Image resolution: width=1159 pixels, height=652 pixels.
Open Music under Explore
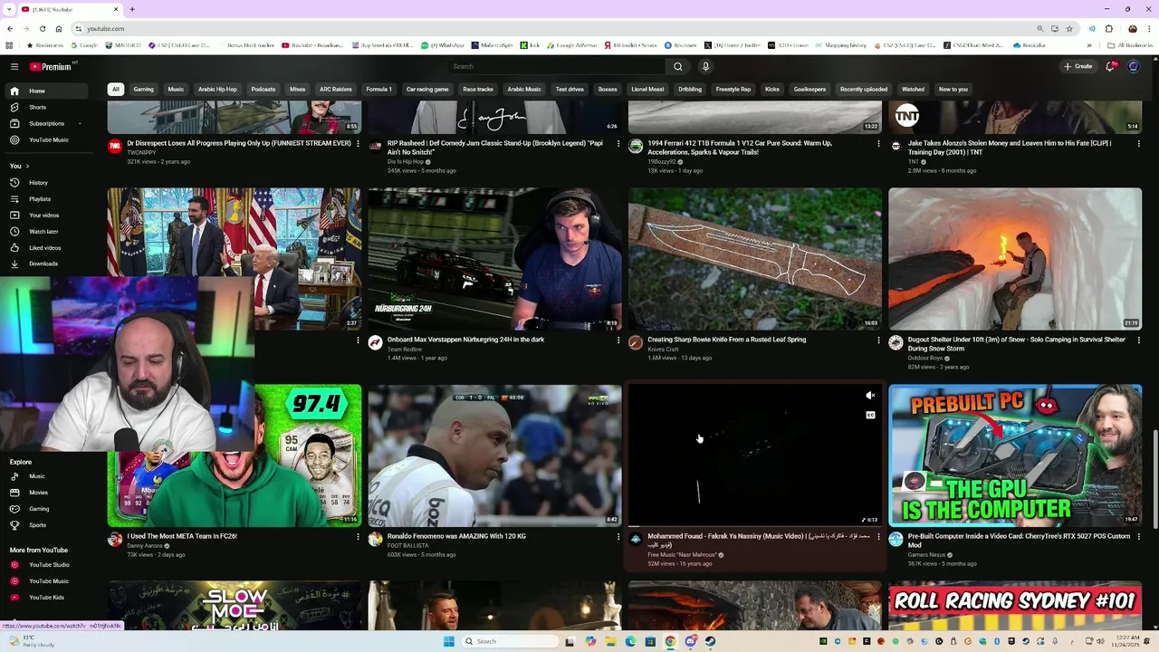click(x=45, y=476)
